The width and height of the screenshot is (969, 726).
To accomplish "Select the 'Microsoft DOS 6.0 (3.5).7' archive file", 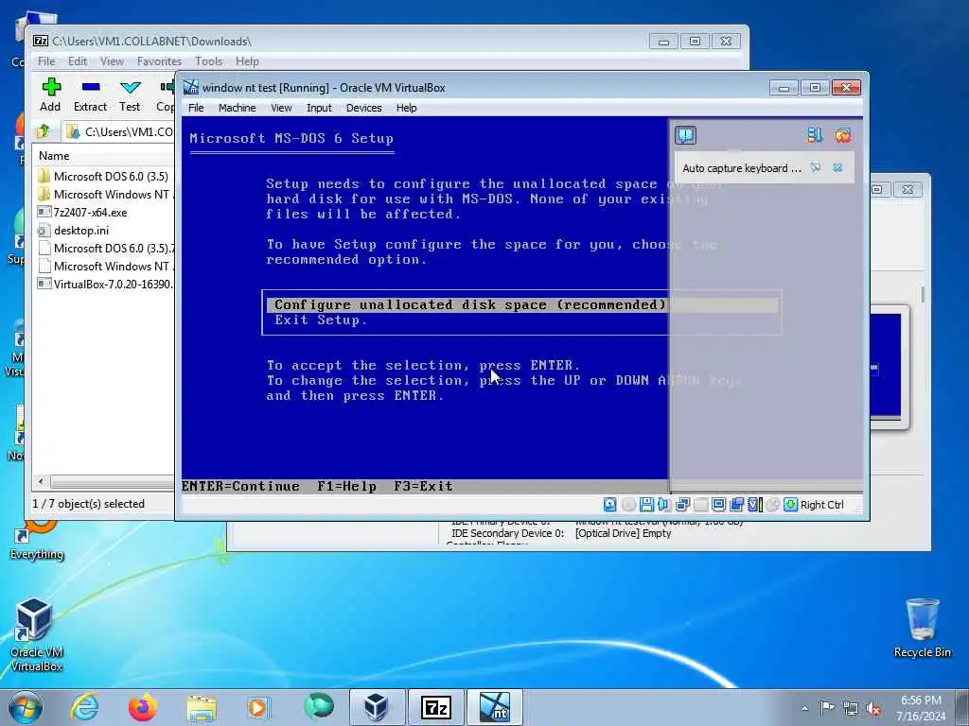I will coord(105,249).
